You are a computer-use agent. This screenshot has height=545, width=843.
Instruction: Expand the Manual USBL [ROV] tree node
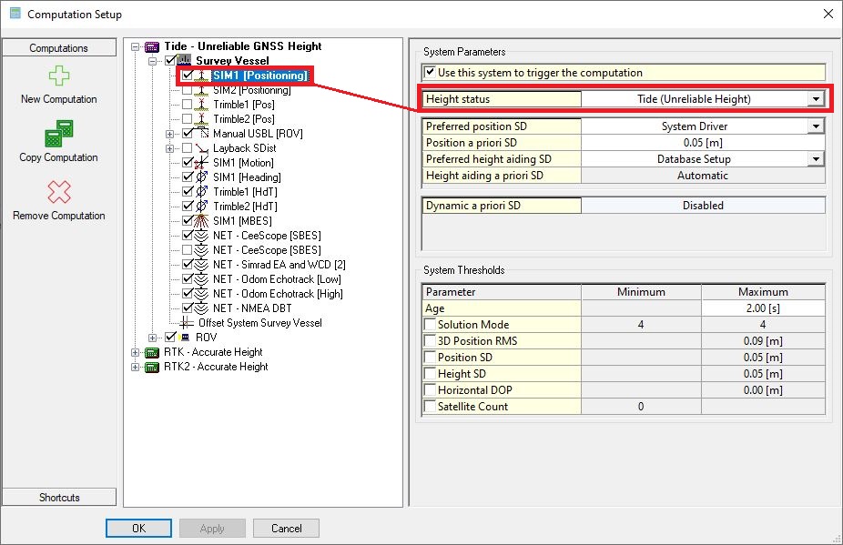[170, 134]
